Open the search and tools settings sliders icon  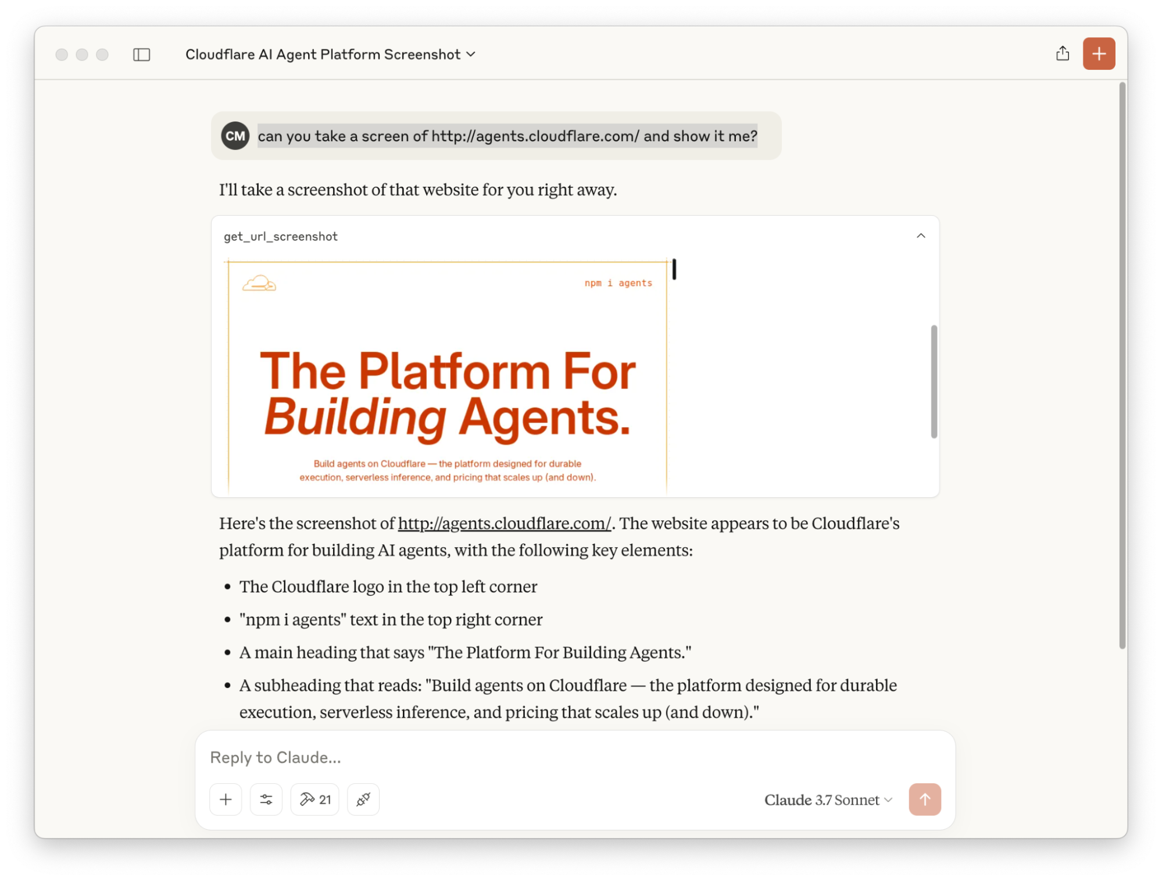(x=266, y=799)
